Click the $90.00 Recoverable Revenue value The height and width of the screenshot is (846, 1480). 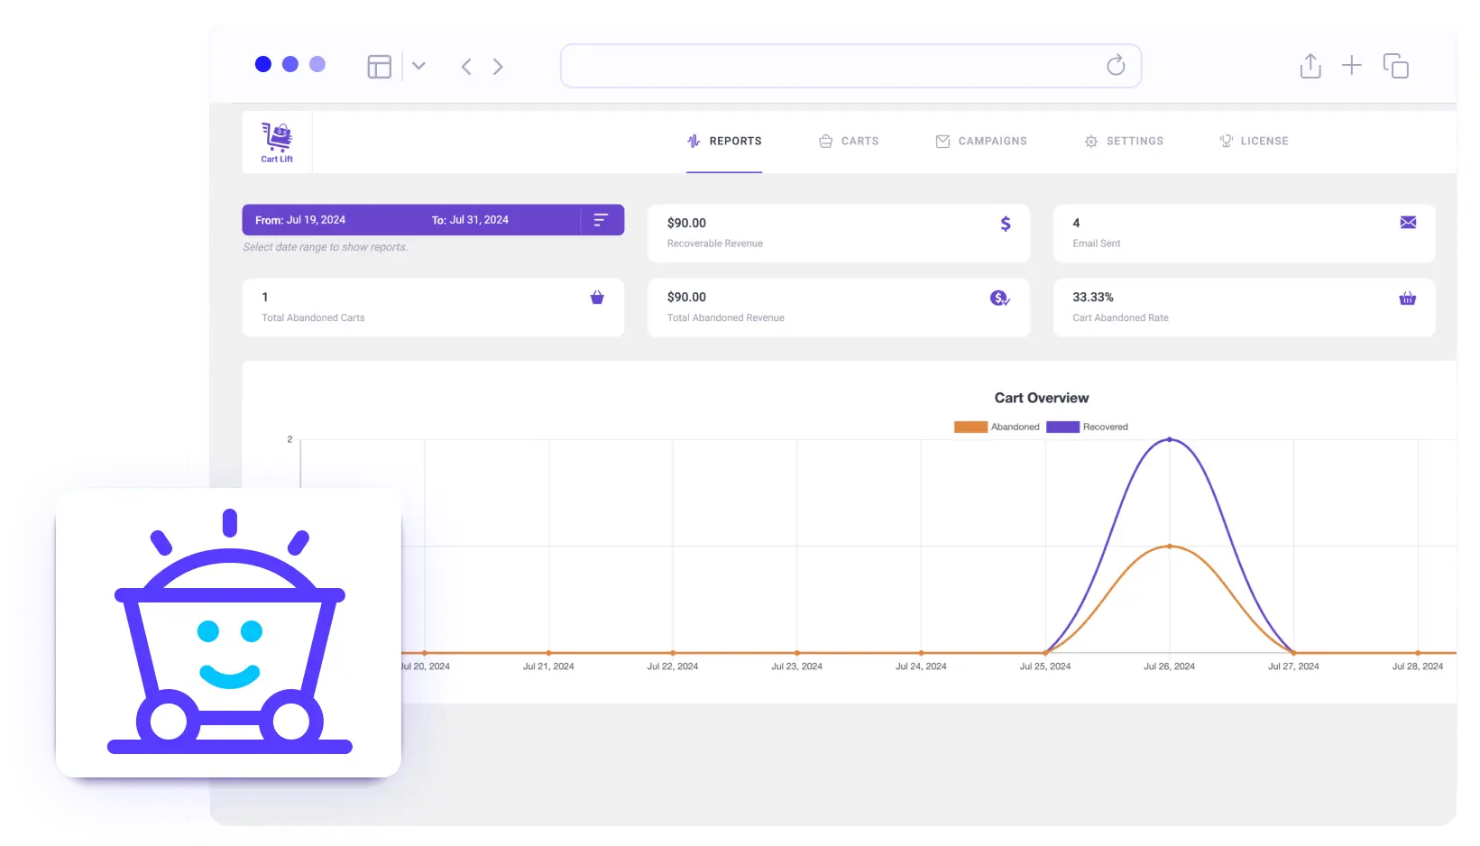tap(686, 223)
